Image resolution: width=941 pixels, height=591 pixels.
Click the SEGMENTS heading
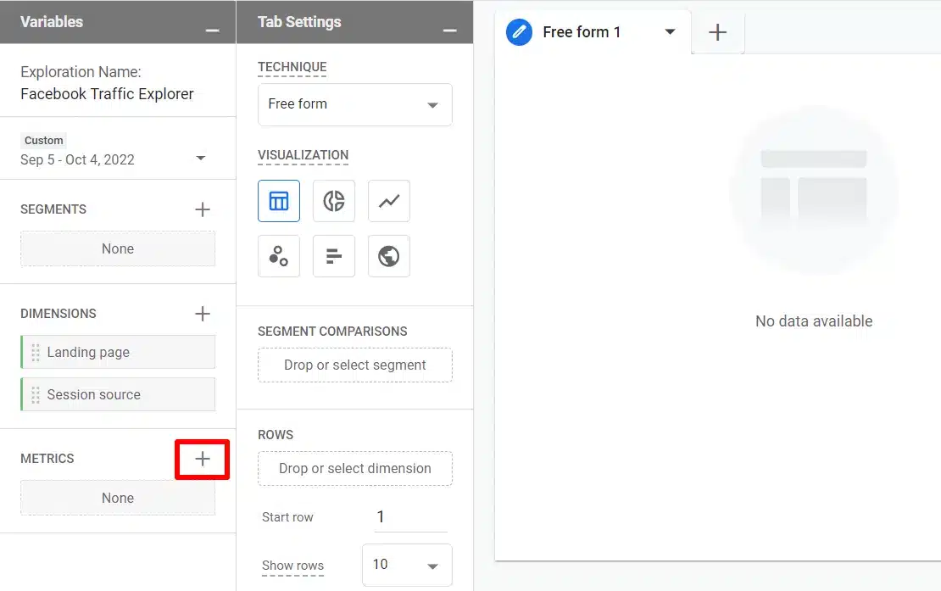point(53,209)
